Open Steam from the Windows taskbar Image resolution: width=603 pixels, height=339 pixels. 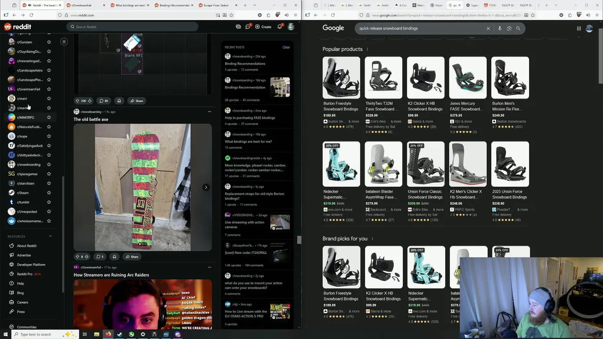click(x=120, y=334)
